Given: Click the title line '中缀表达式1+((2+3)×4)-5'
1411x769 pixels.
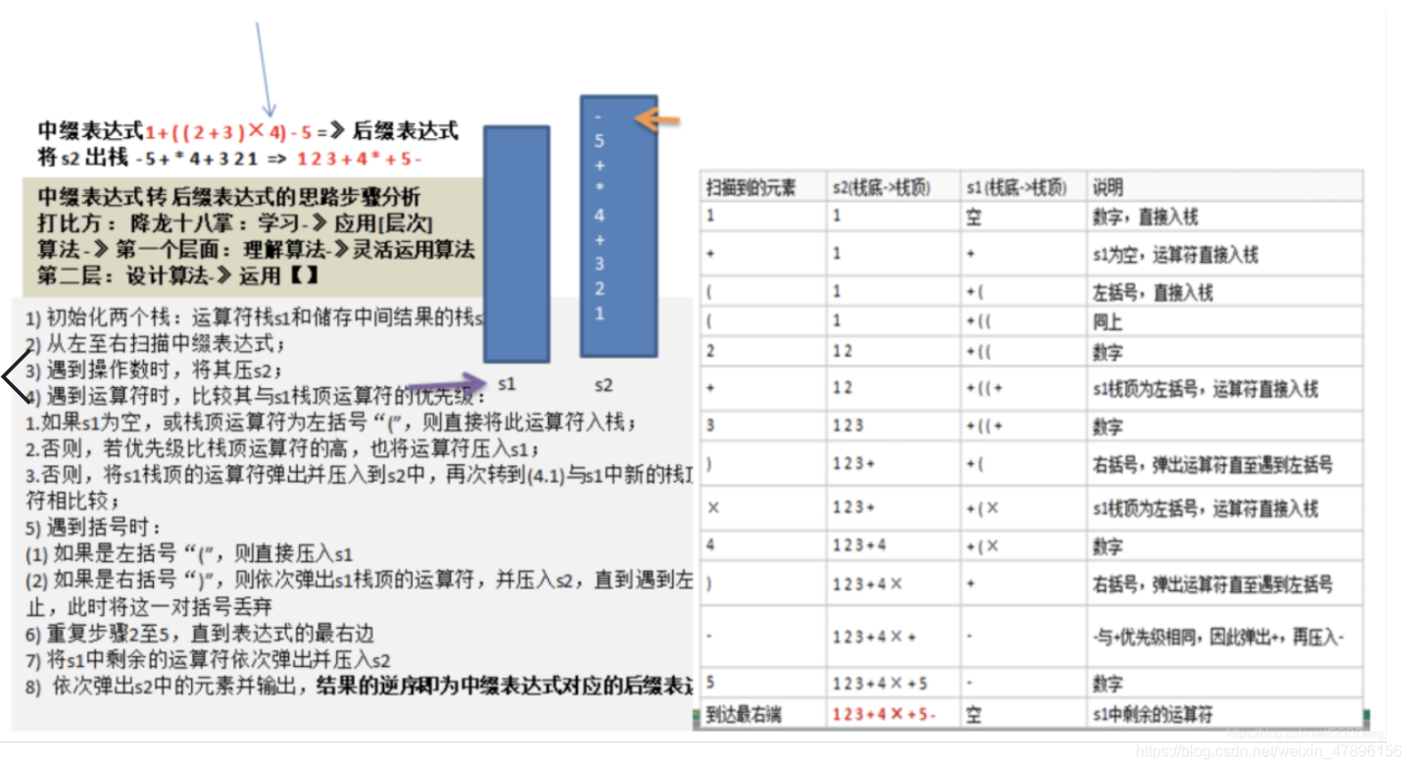Looking at the screenshot, I should coord(248,130).
